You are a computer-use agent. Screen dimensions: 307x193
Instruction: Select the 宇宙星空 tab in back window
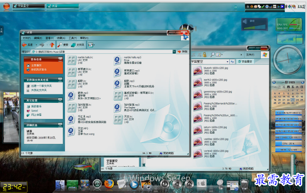[245, 61]
